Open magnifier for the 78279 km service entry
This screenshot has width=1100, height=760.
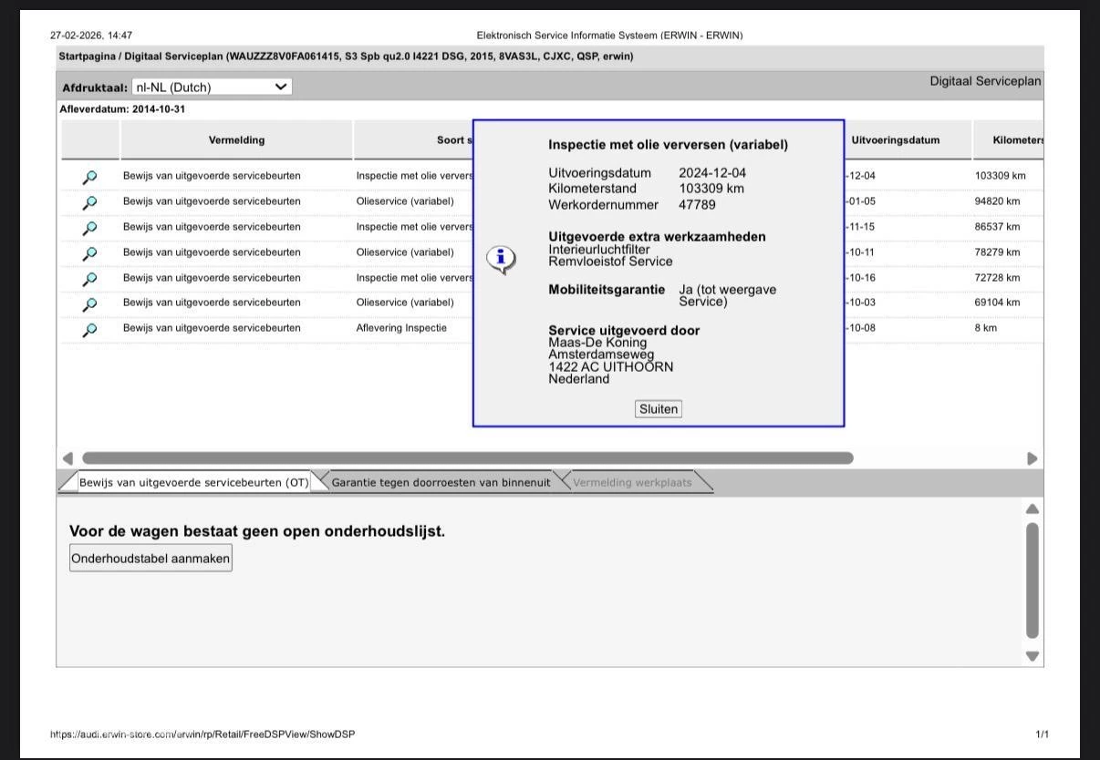point(90,253)
